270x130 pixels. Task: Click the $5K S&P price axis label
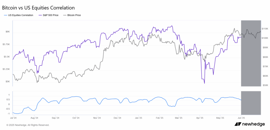(8, 81)
